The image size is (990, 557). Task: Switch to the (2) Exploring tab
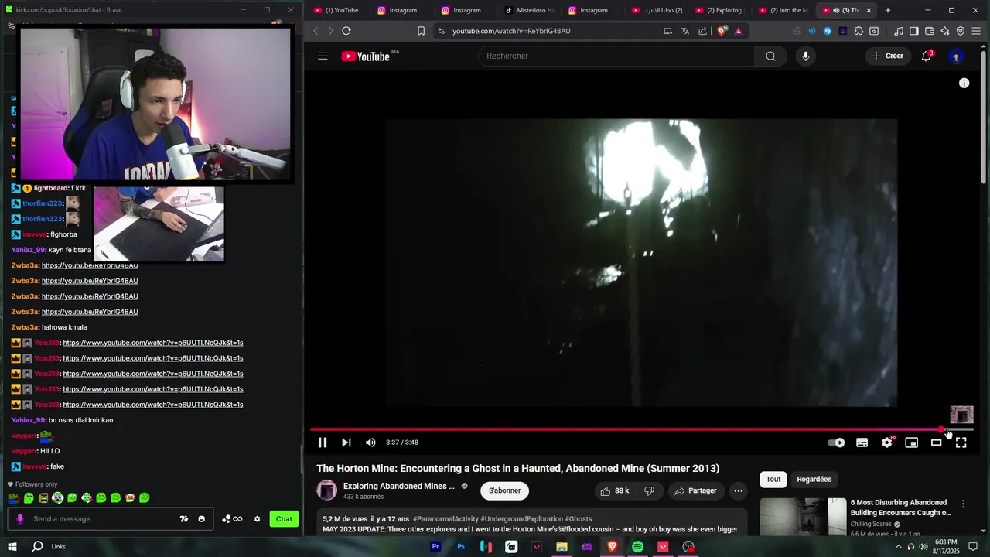tap(720, 10)
